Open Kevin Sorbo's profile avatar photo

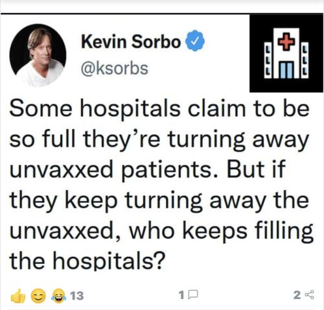[38, 55]
